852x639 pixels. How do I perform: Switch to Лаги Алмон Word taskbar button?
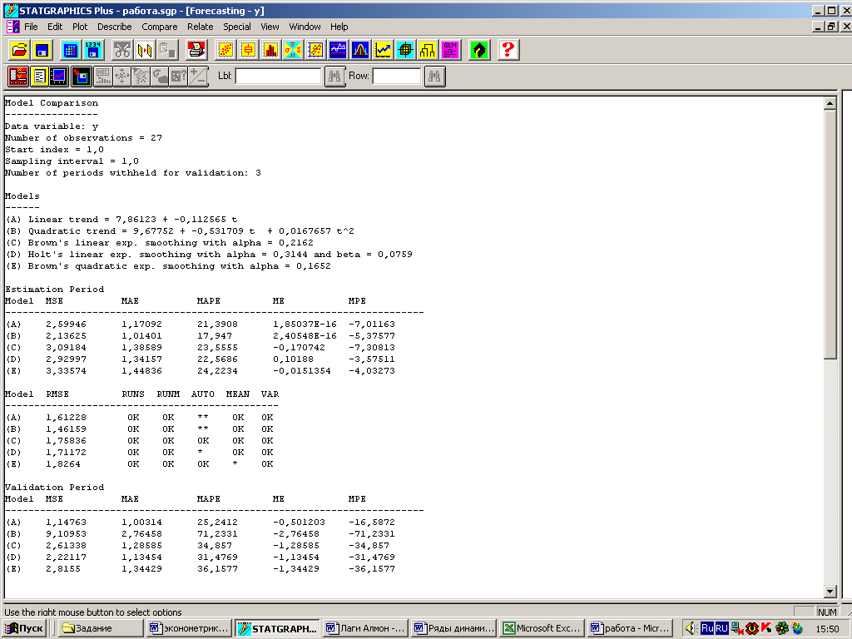(x=365, y=628)
